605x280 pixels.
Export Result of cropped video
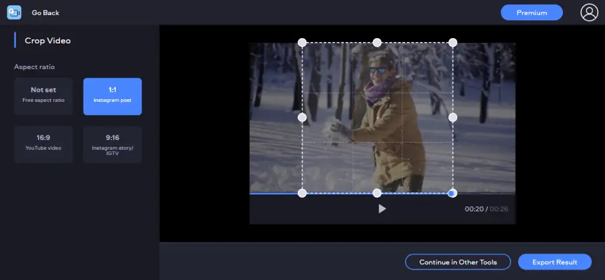pyautogui.click(x=555, y=262)
